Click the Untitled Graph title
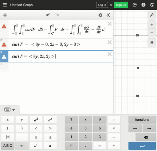This screenshot has height=151, width=157. click(22, 5)
